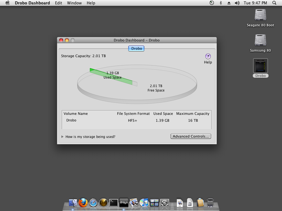The image size is (282, 211).
Task: Close the Drobo Dashboard window
Action: [x=61, y=40]
